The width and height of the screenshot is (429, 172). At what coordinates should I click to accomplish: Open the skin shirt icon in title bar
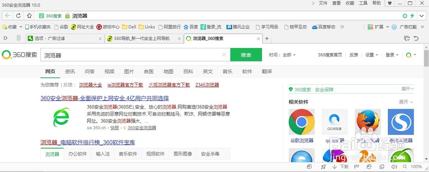pos(390,3)
